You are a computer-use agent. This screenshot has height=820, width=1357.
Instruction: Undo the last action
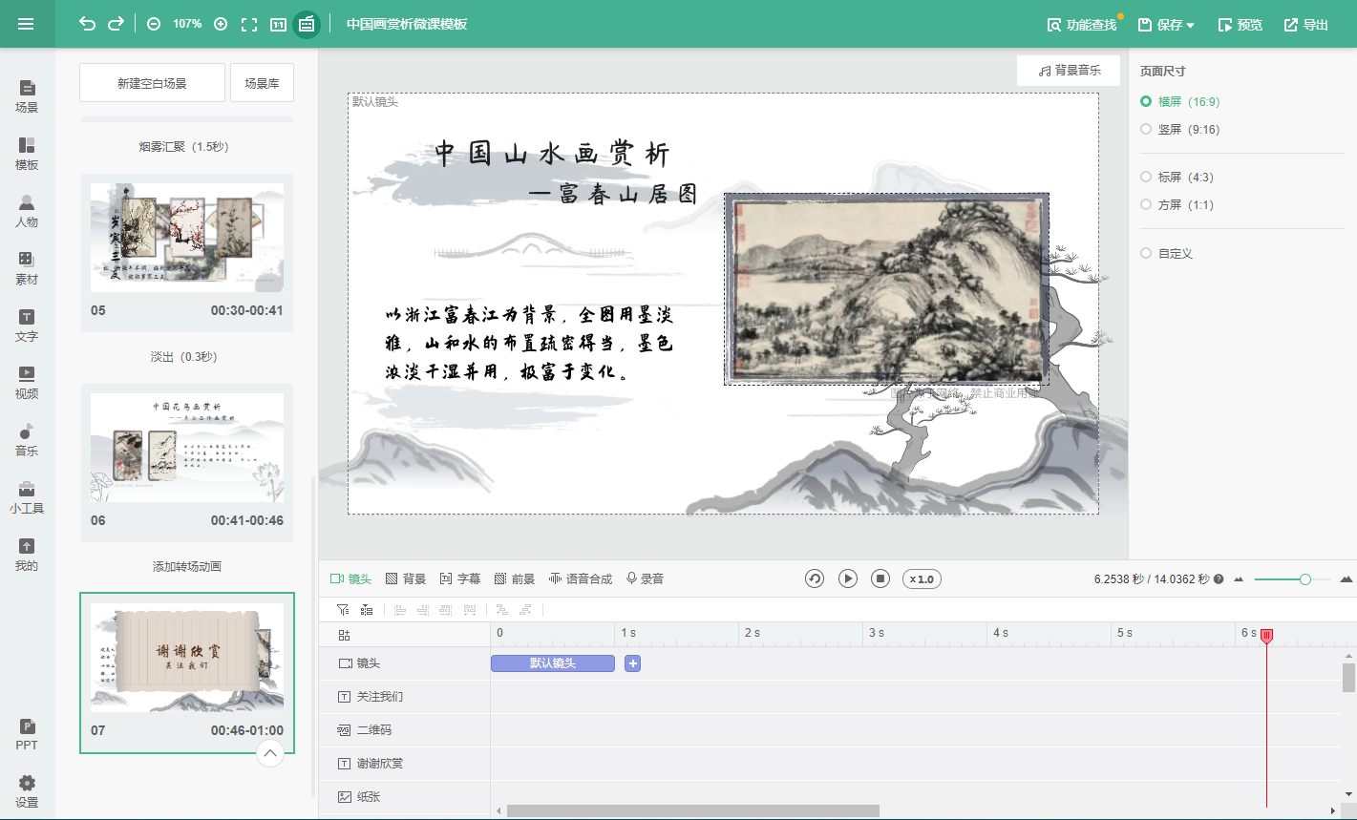[x=87, y=24]
